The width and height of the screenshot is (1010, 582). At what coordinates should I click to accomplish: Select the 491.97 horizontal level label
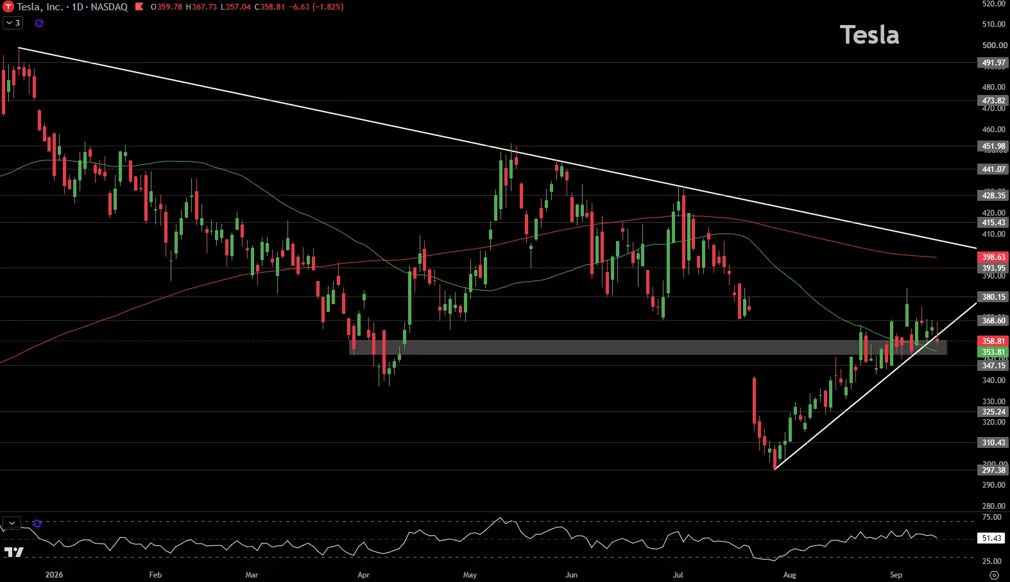pyautogui.click(x=993, y=63)
